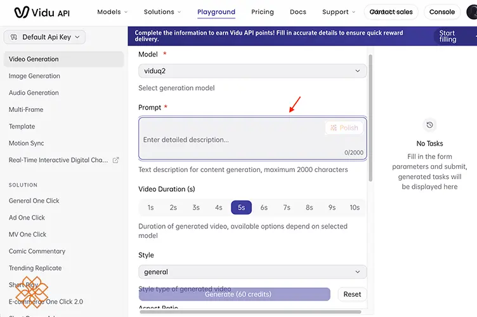Image resolution: width=477 pixels, height=317 pixels.
Task: Click the user avatar at top right
Action: point(472,12)
